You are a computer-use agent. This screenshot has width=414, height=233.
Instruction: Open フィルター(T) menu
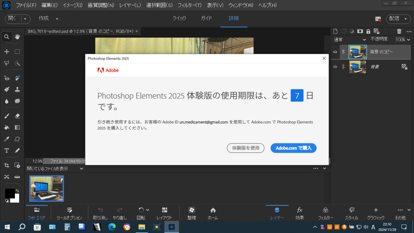(189, 5)
